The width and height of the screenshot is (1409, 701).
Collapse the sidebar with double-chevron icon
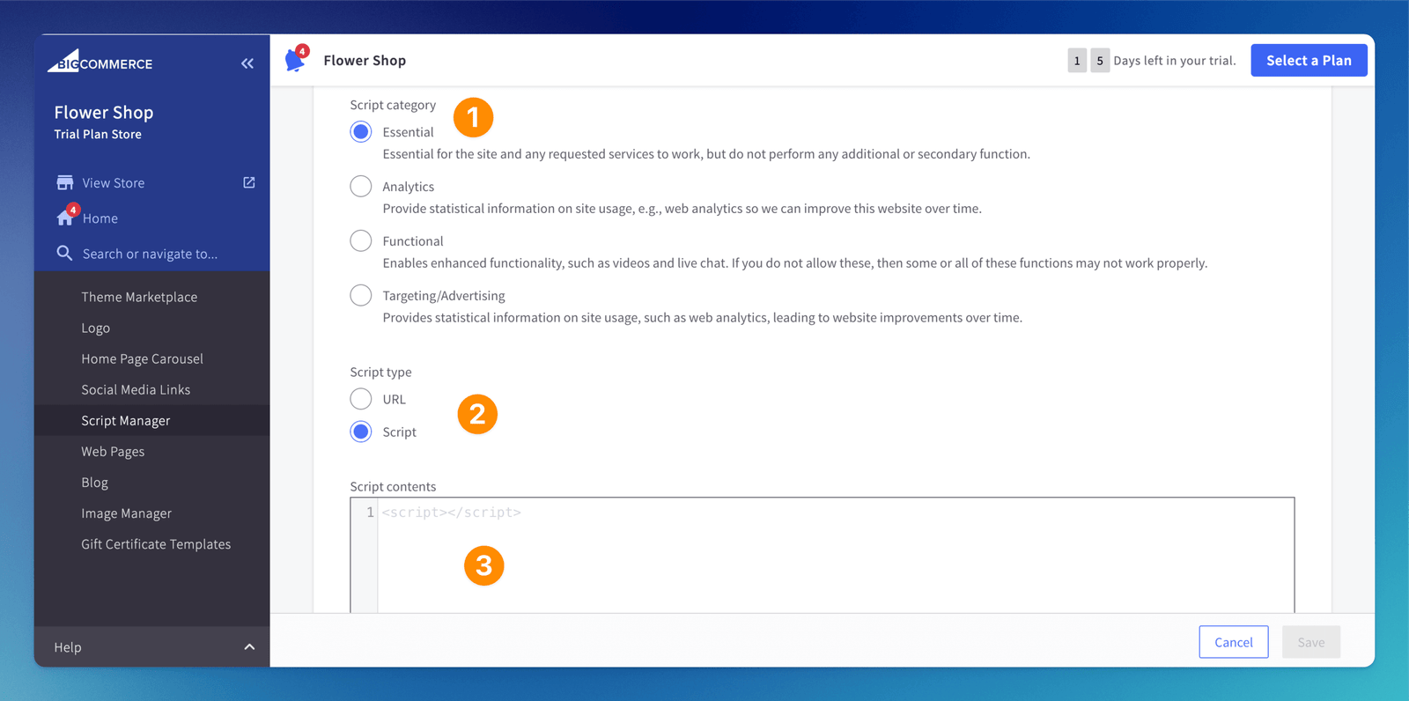(x=247, y=63)
